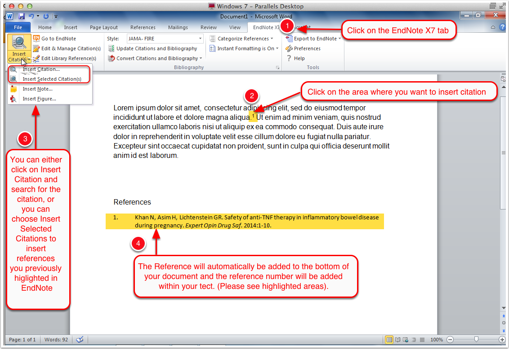Save the document with the floppy icon
Image resolution: width=509 pixels, height=349 pixels.
(22, 16)
